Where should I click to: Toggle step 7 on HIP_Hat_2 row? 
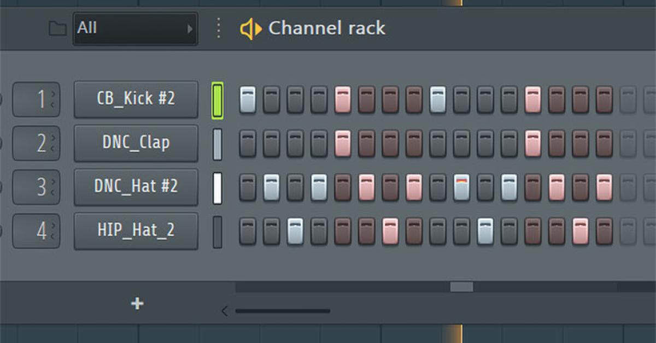390,230
